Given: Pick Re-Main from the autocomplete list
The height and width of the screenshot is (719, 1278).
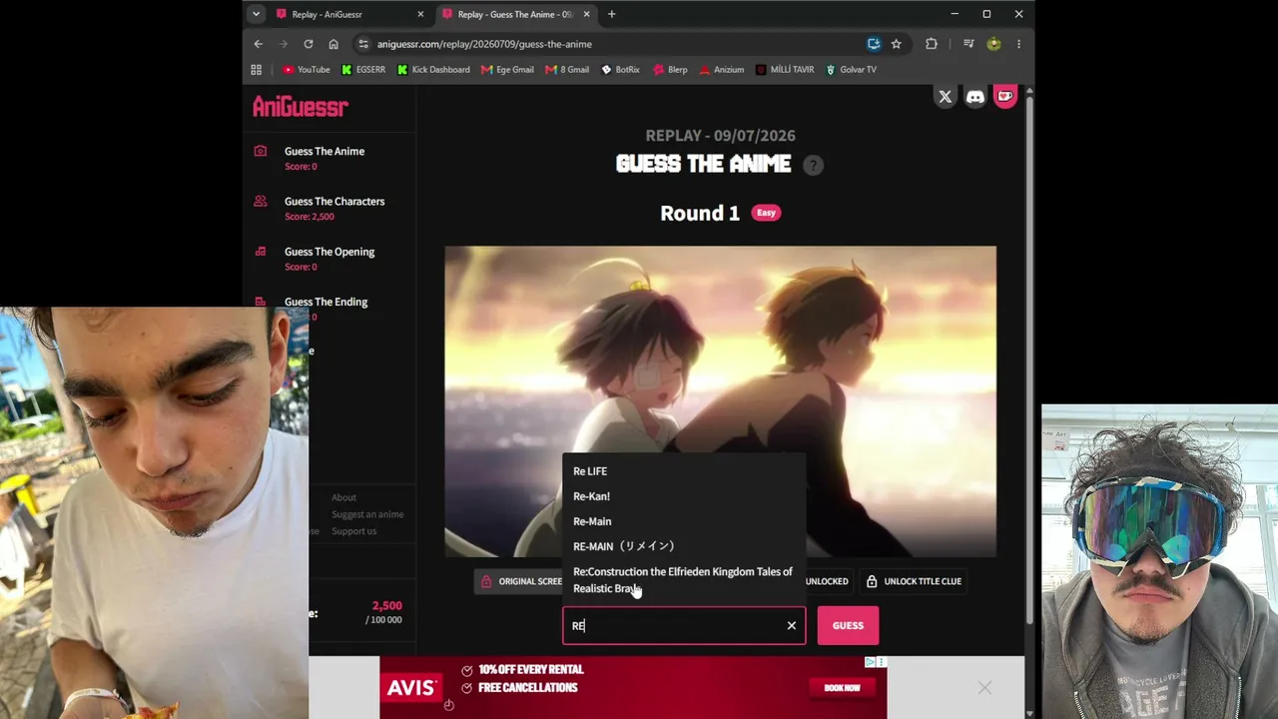Looking at the screenshot, I should coord(684,521).
